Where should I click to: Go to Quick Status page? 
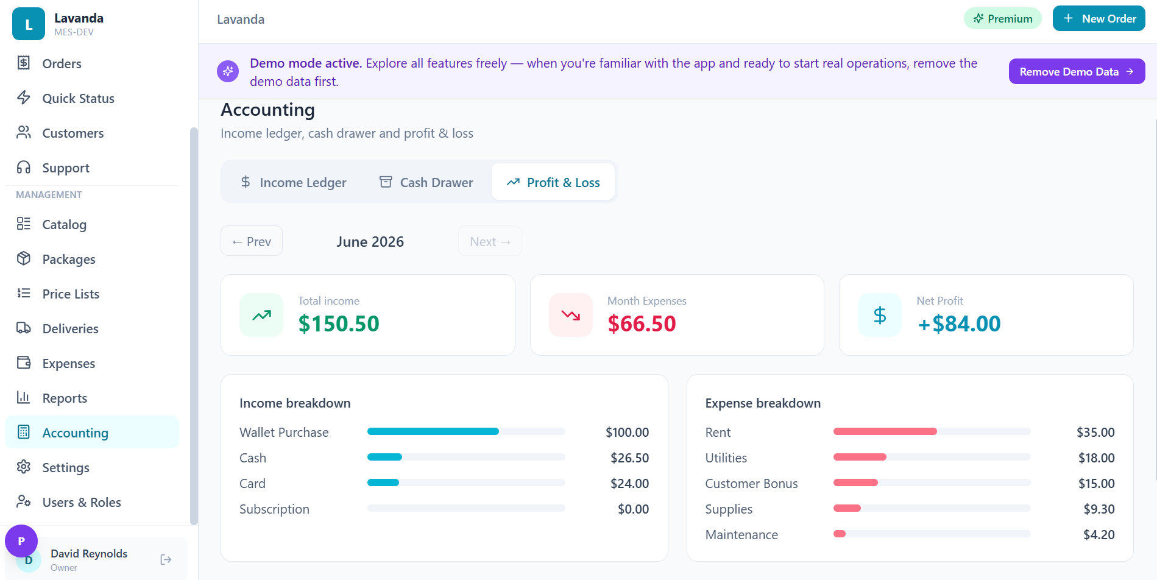tap(92, 98)
